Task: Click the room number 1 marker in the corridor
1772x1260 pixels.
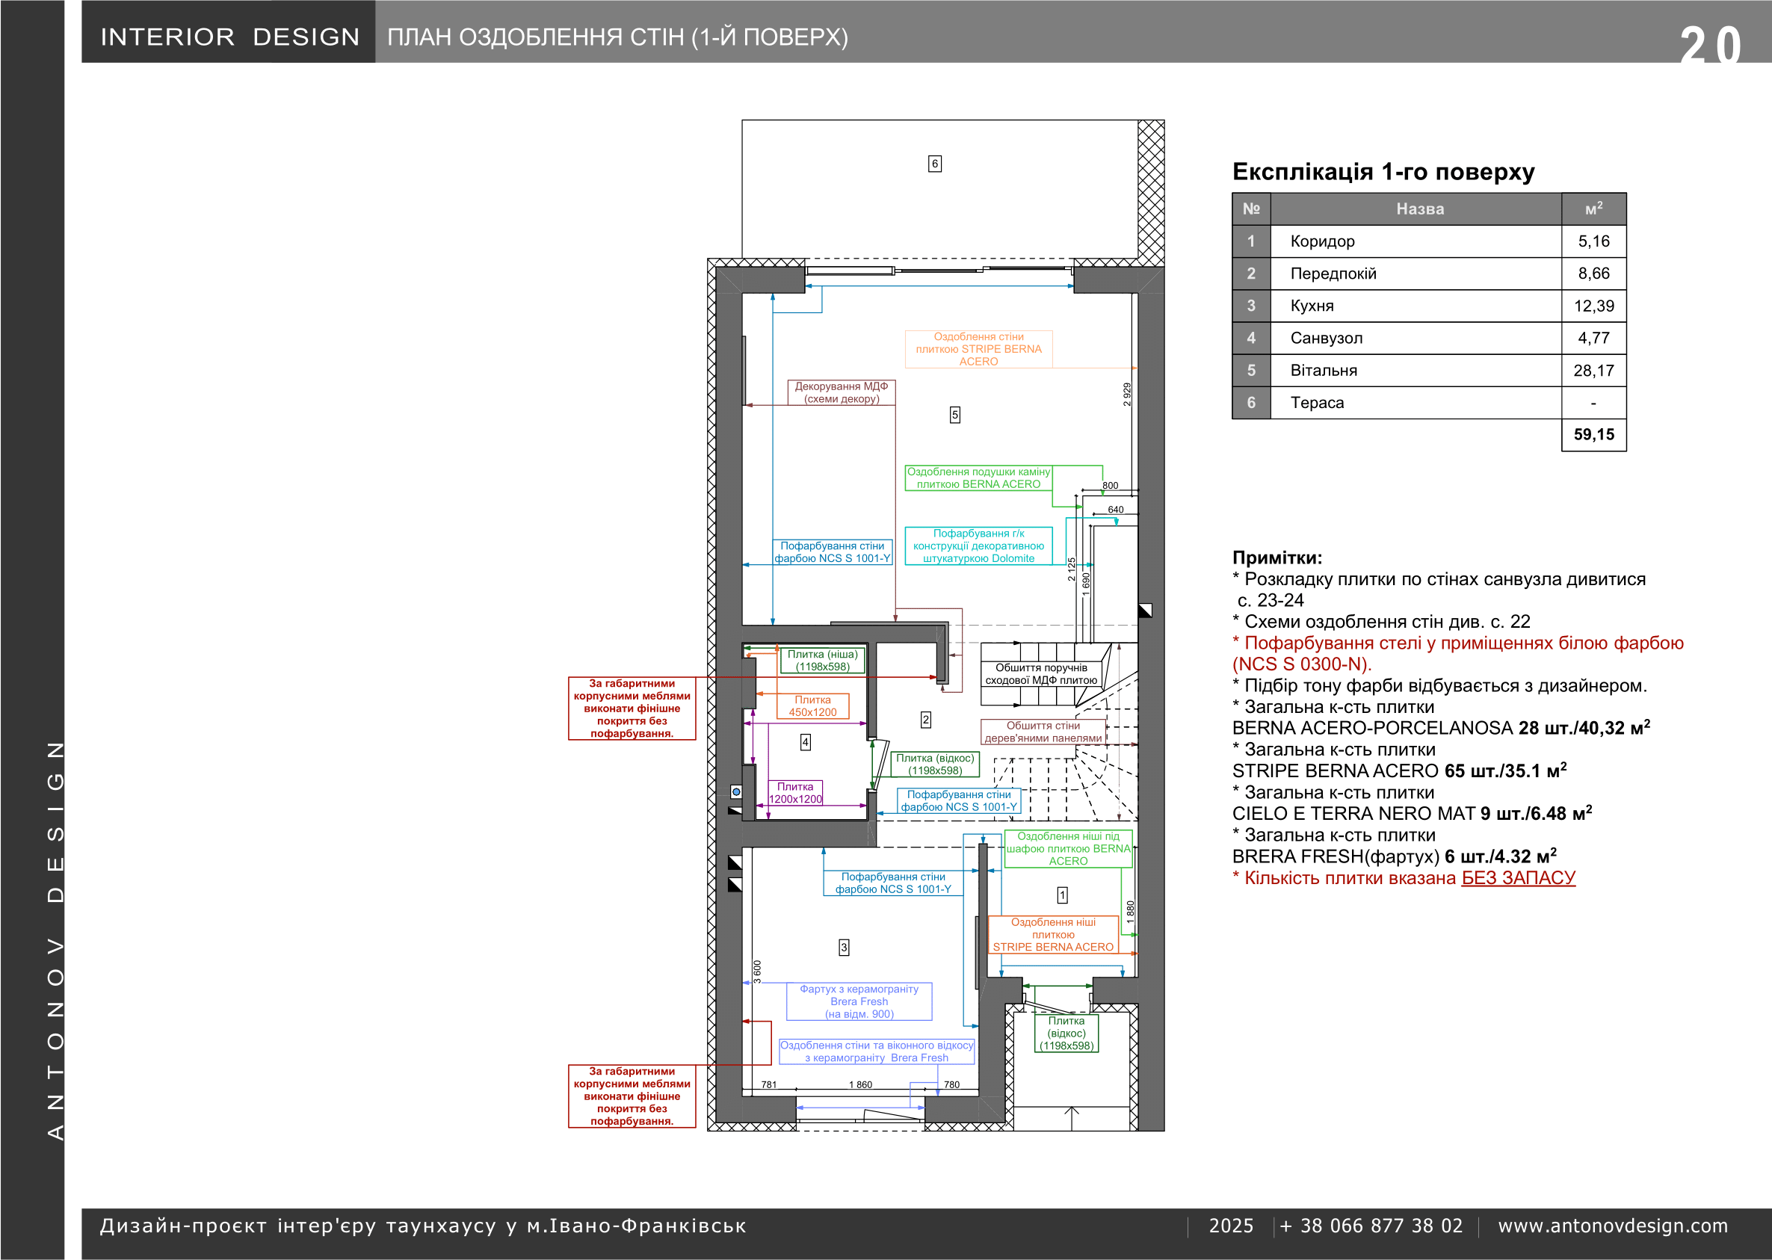Action: coord(1062,895)
